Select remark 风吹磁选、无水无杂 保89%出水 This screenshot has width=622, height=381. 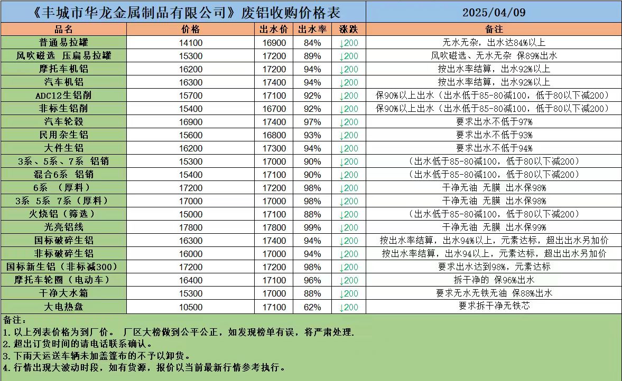(494, 55)
